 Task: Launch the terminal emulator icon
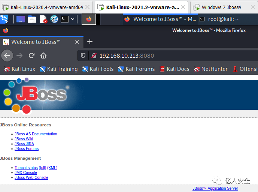[65, 19]
